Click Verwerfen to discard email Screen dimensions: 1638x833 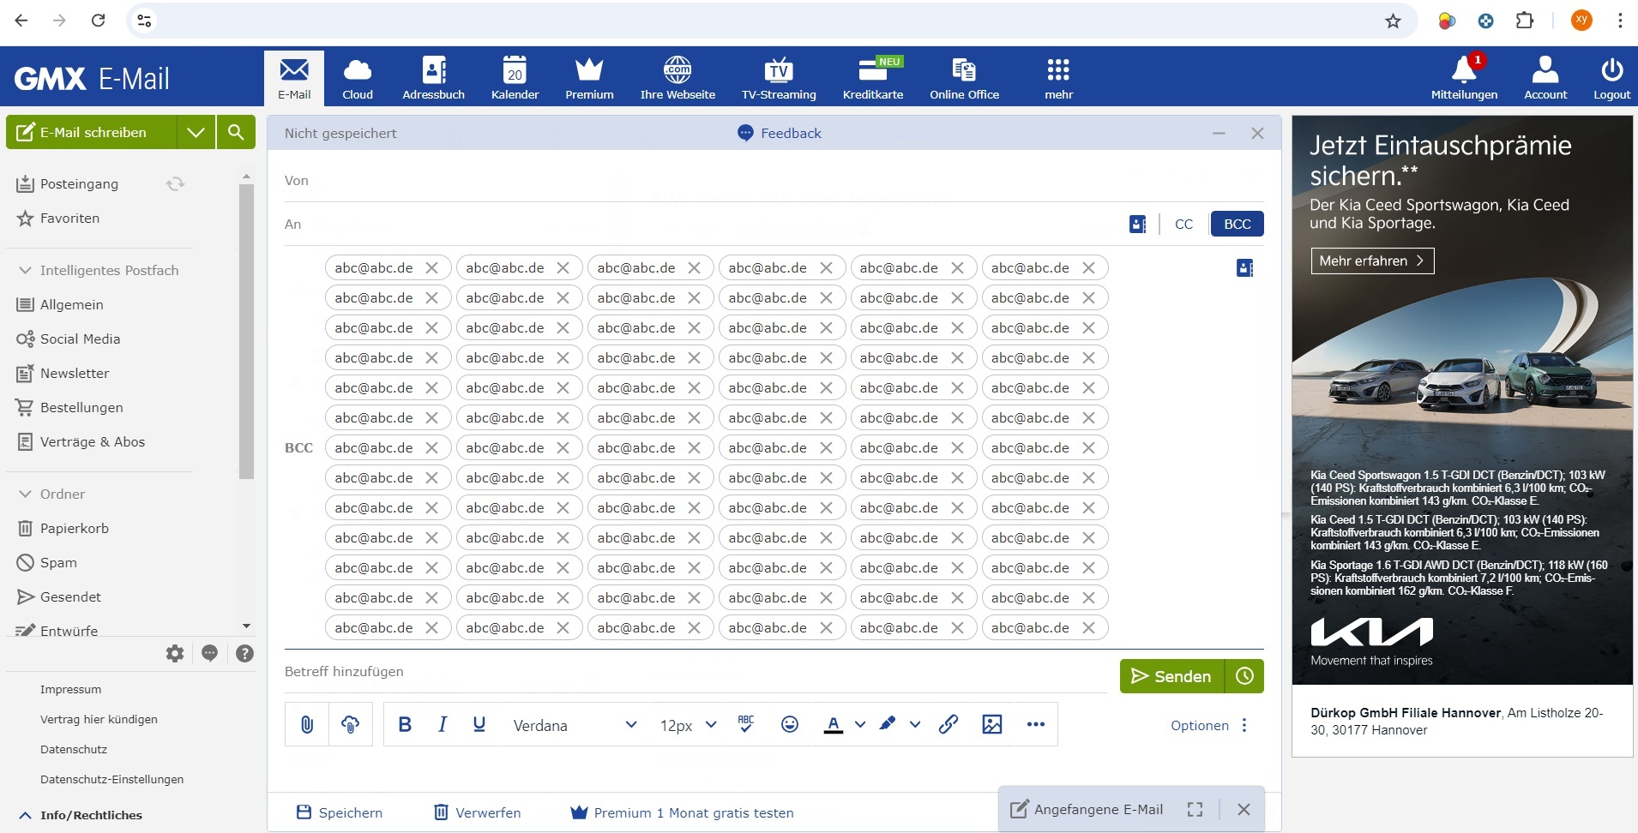(x=477, y=812)
